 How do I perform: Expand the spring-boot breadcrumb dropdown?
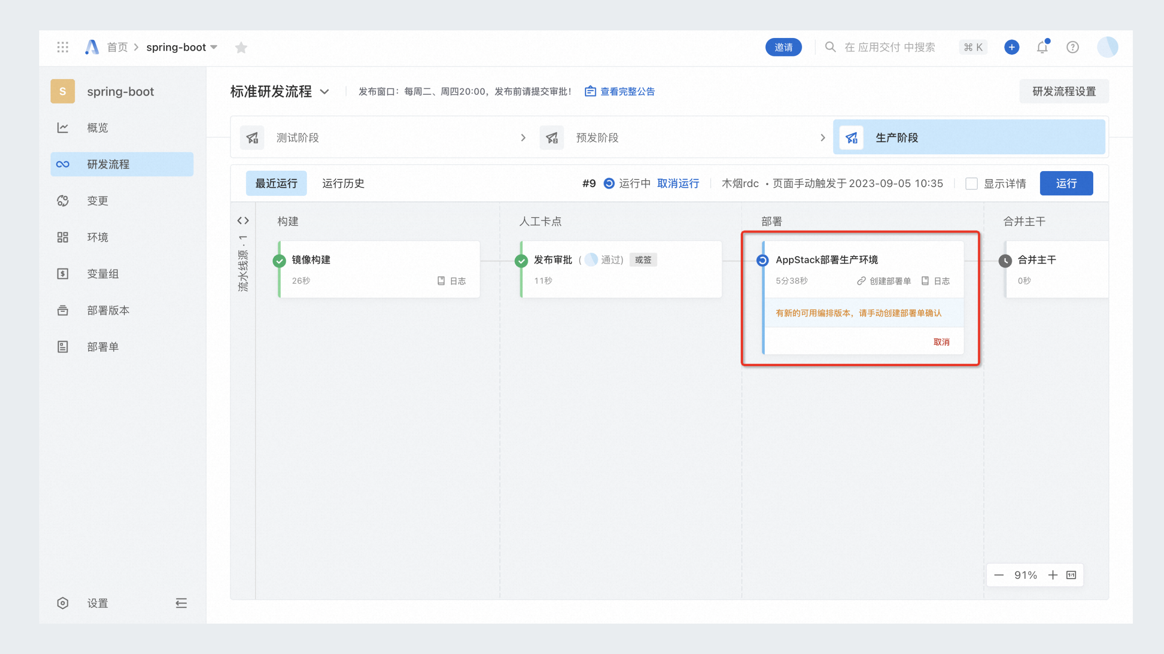pyautogui.click(x=214, y=48)
